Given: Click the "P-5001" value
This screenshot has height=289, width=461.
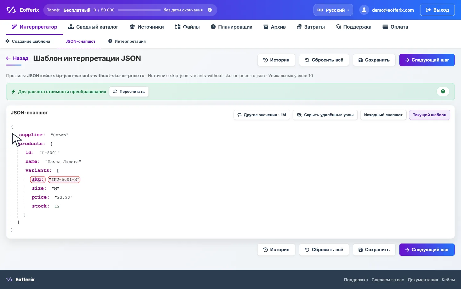Looking at the screenshot, I should (x=49, y=153).
